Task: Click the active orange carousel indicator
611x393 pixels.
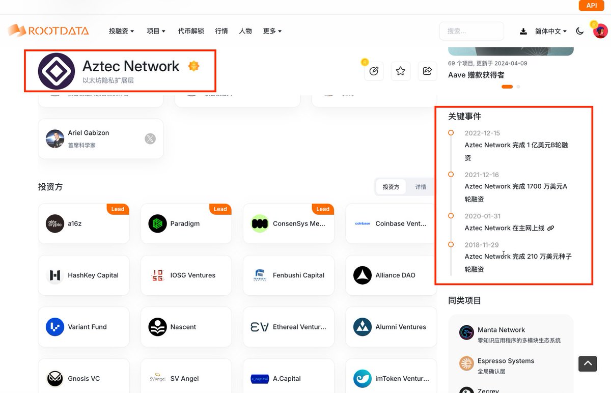Action: pyautogui.click(x=507, y=87)
